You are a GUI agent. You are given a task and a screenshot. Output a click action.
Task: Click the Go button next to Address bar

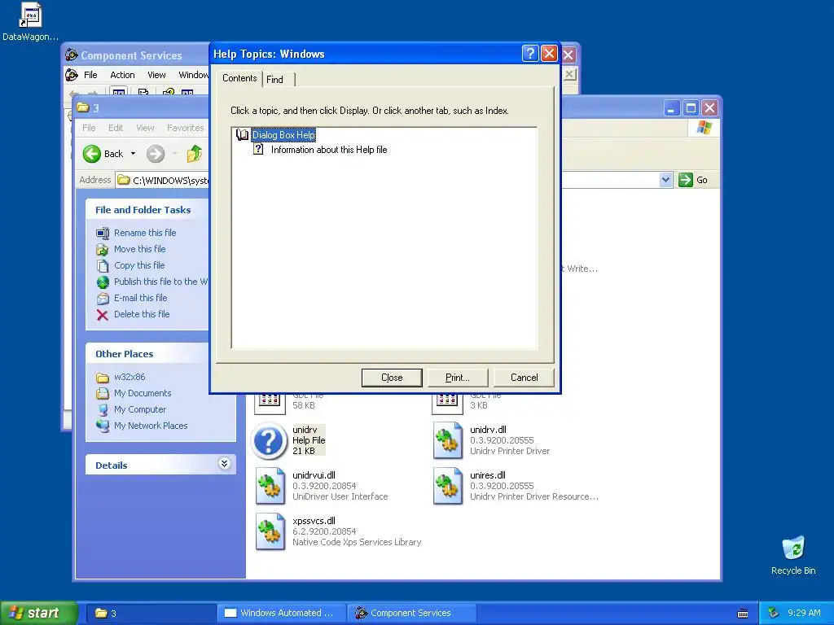(694, 180)
